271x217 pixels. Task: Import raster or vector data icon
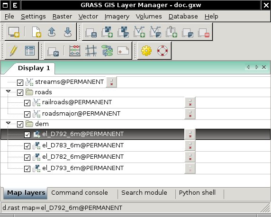53,51
